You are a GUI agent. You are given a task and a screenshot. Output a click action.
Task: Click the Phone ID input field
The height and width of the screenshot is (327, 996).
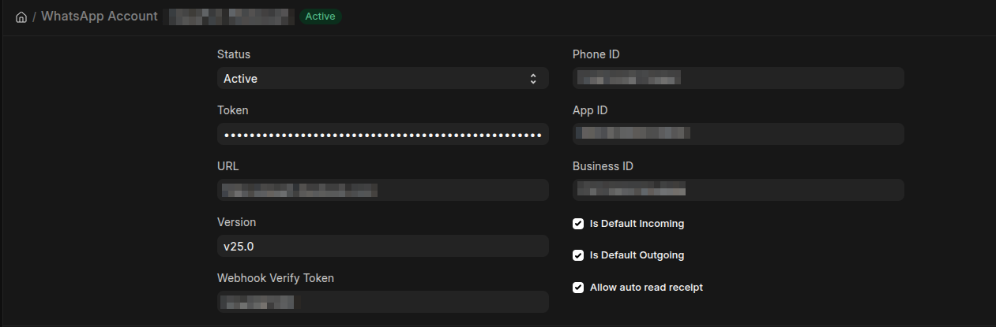click(738, 78)
